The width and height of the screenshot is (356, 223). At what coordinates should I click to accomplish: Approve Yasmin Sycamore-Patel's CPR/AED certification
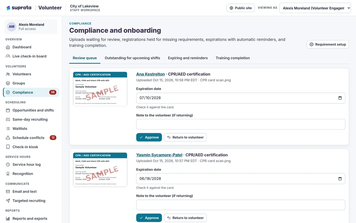pos(149,218)
